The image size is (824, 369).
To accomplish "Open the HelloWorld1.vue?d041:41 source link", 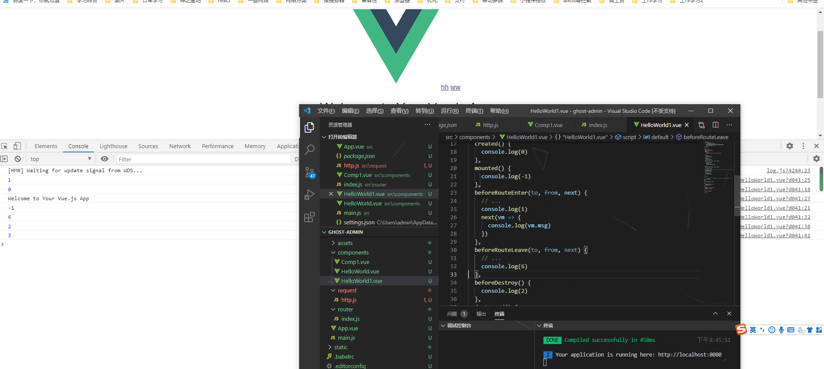I will tap(775, 236).
